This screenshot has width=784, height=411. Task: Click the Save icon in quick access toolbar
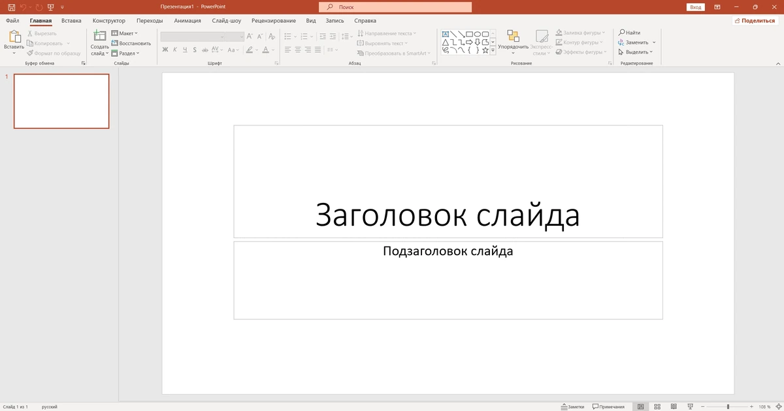point(11,7)
